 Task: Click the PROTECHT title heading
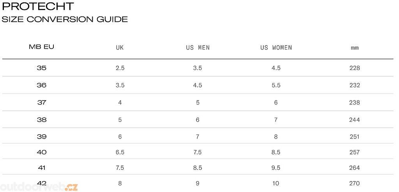38,6
